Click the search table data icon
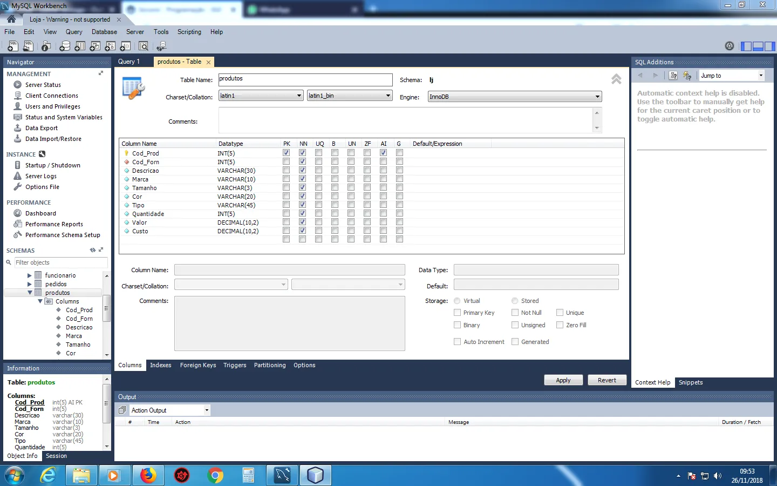The width and height of the screenshot is (777, 486). (x=144, y=46)
